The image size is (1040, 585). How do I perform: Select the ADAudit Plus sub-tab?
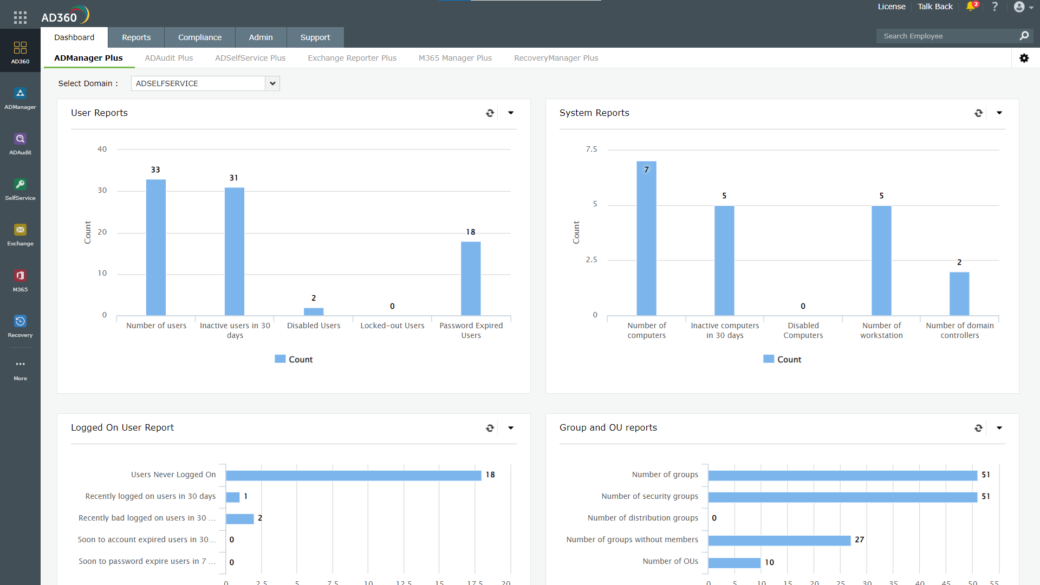pyautogui.click(x=168, y=58)
